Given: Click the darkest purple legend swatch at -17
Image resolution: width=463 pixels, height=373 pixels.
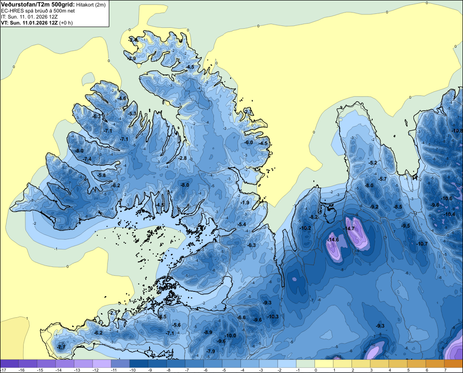Looking at the screenshot, I should click(x=9, y=364).
